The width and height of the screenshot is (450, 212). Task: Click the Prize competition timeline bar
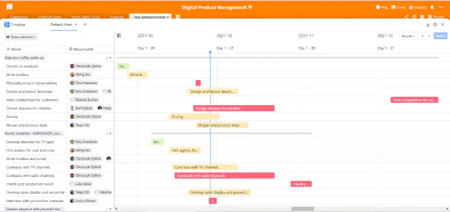point(414,100)
